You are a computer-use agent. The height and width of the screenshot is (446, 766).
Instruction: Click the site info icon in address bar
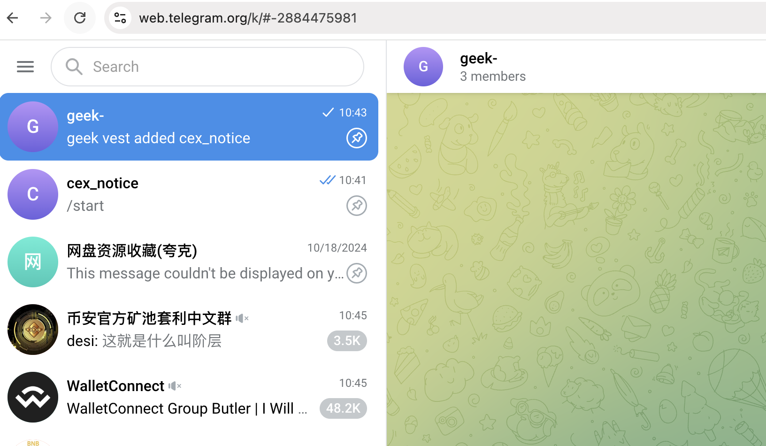[120, 18]
